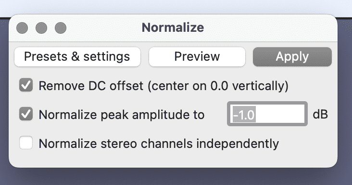Image resolution: width=352 pixels, height=185 pixels.
Task: Uncheck the Remove DC offset checkbox
Action: (x=26, y=85)
